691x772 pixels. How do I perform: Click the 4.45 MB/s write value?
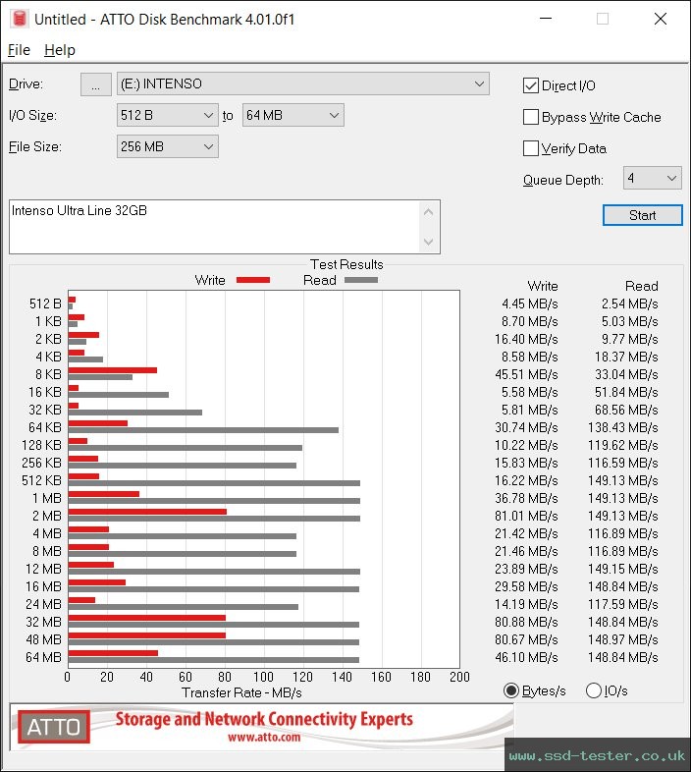tap(530, 303)
